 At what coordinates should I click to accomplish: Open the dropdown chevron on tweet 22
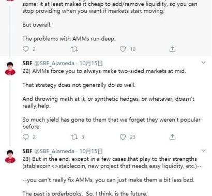(204, 63)
